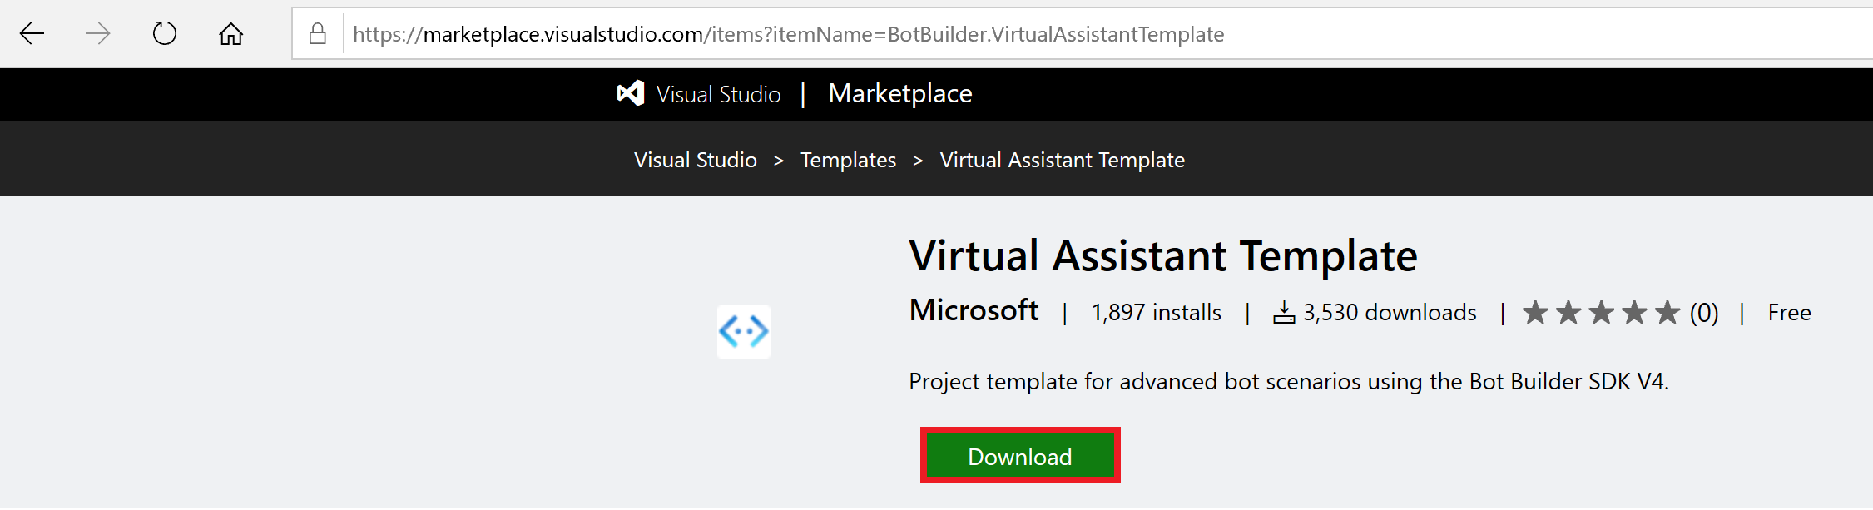
Task: Download the Virtual Assistant Template
Action: click(x=1020, y=455)
